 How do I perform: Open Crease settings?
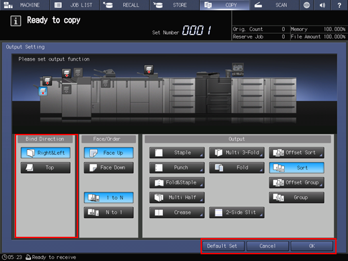tap(177, 213)
